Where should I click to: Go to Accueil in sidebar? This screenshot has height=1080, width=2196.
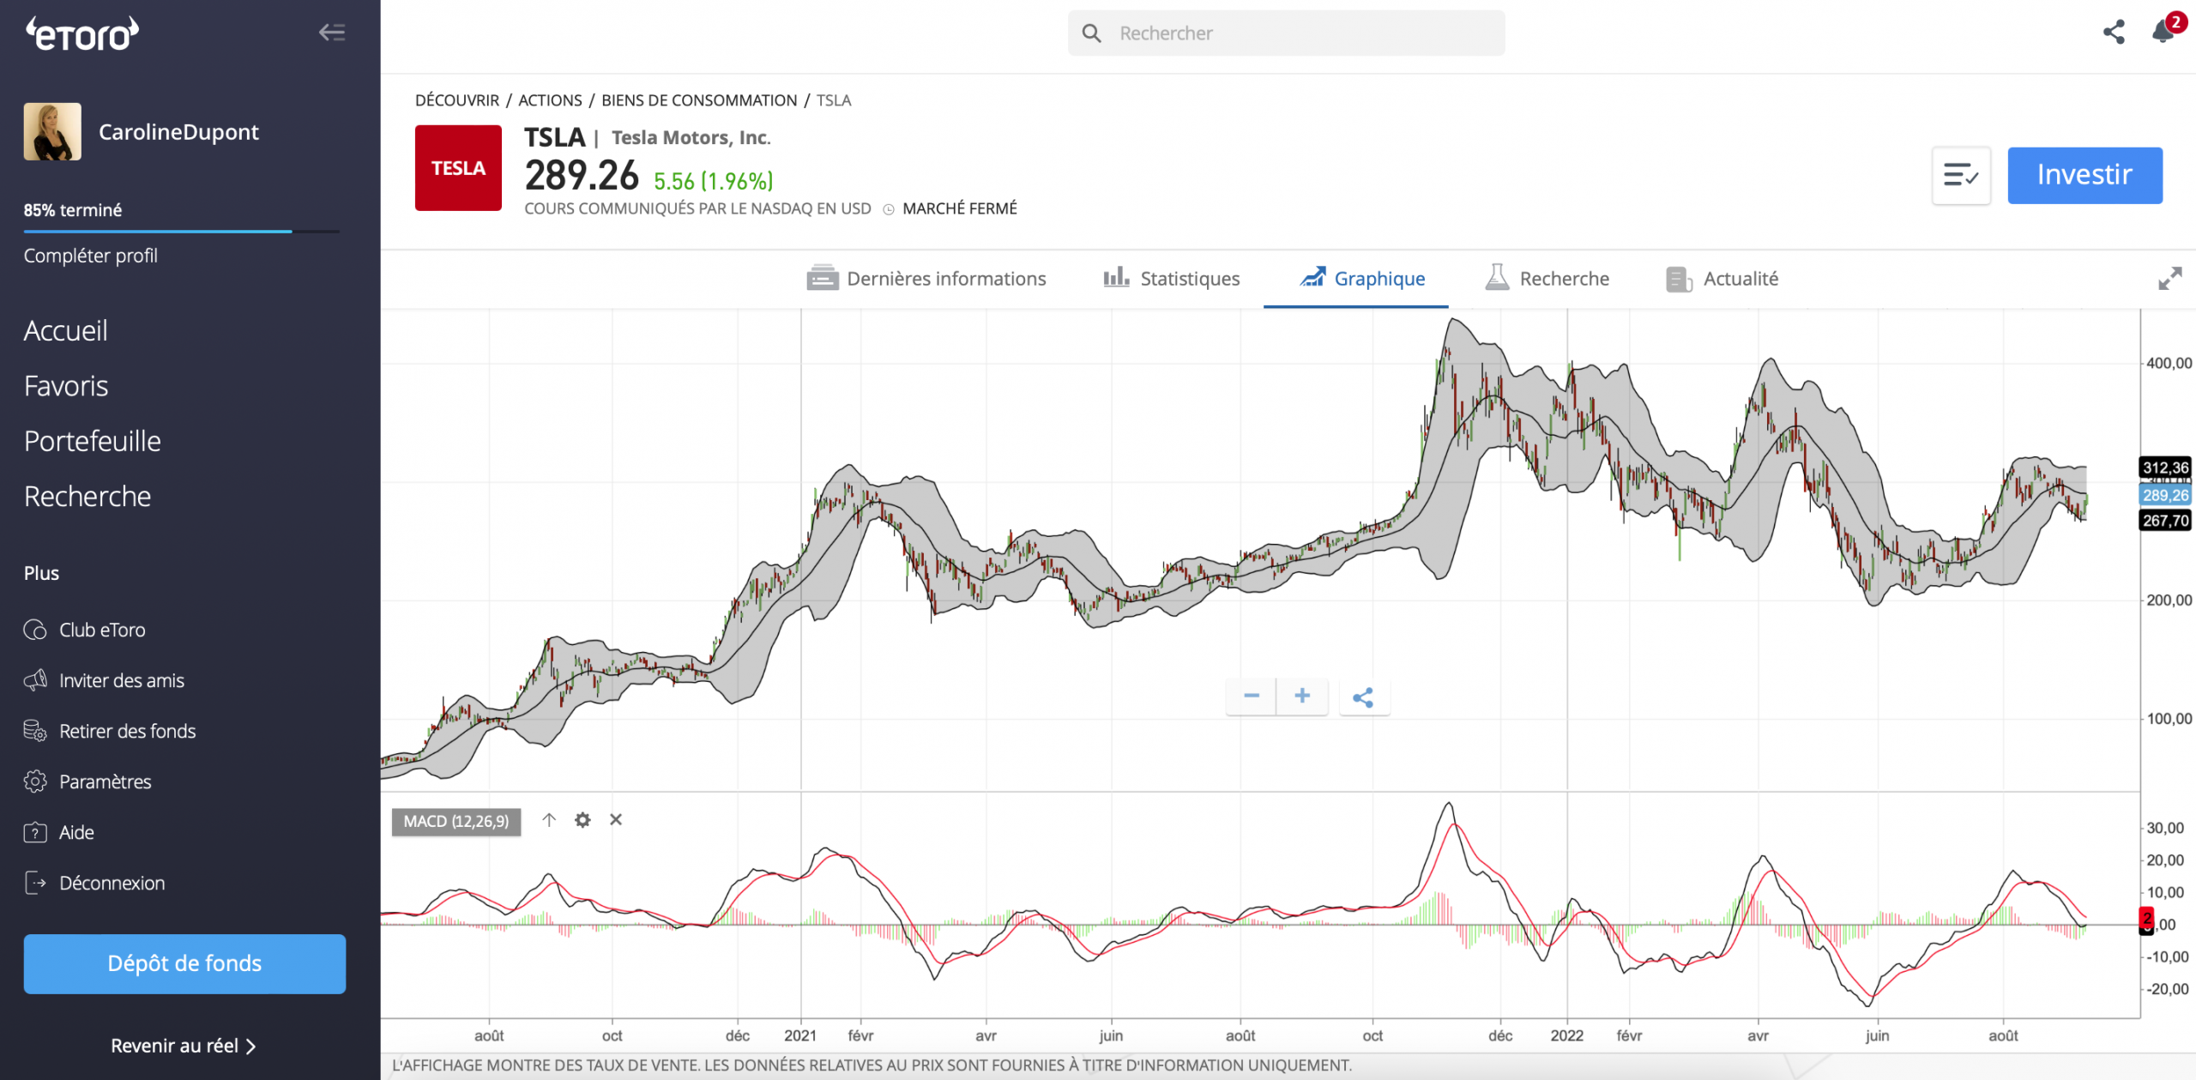coord(66,331)
